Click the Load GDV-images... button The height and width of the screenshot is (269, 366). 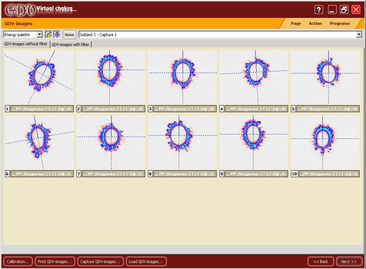point(146,262)
